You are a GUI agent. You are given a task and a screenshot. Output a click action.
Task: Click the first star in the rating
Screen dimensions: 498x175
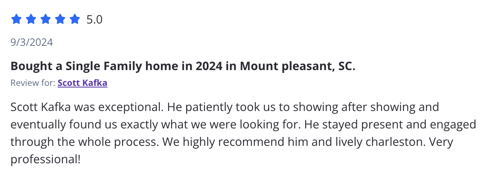pyautogui.click(x=16, y=19)
